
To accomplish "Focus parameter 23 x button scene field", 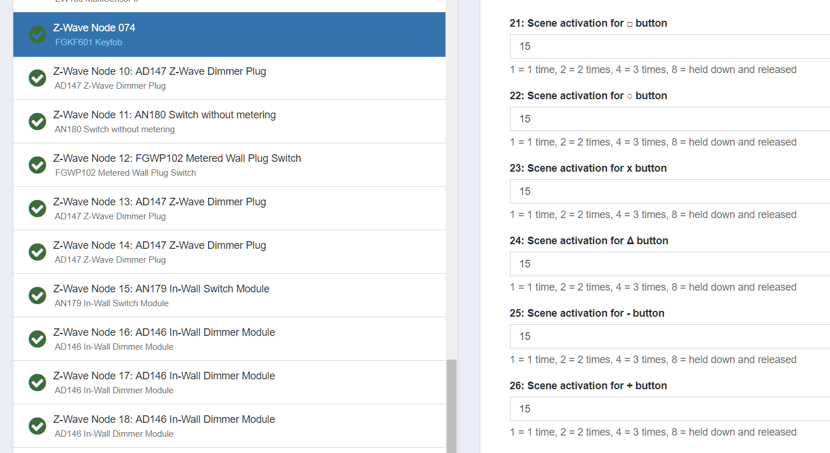I will [x=668, y=191].
